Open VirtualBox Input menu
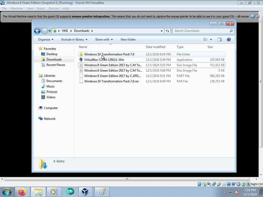Screen dimensions: 263x197 [x=41, y=8]
